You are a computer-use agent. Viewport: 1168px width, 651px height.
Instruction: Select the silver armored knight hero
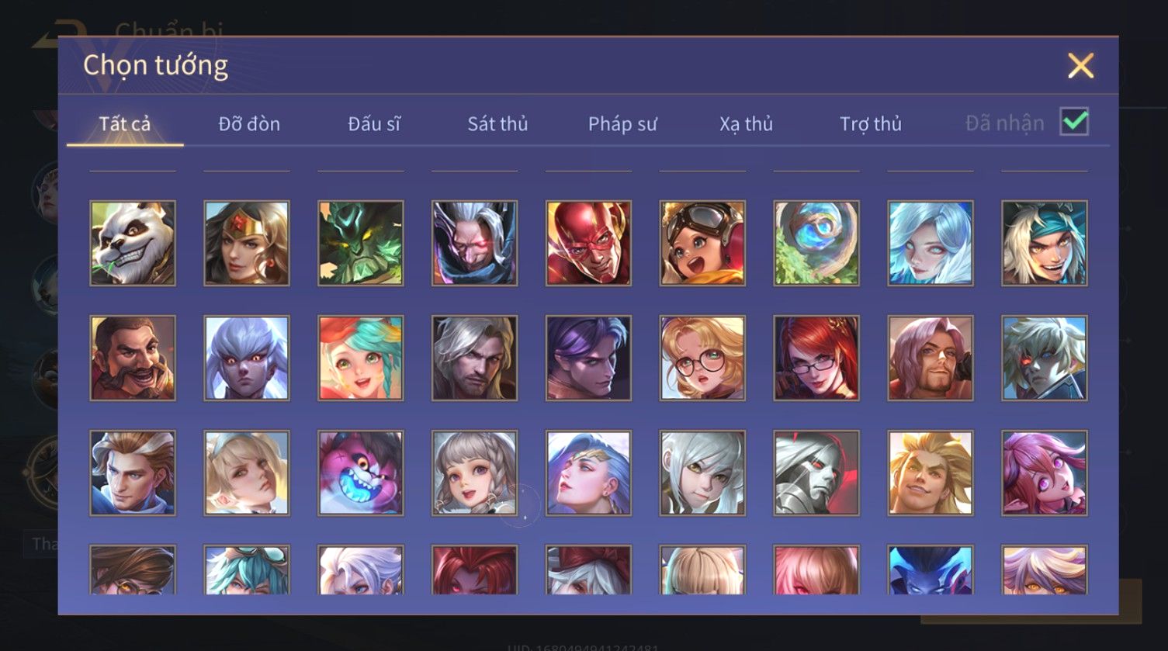[816, 473]
